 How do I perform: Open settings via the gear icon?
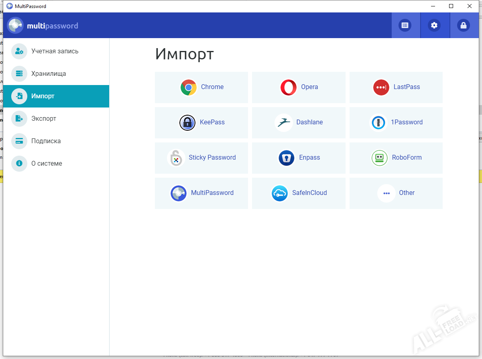coord(434,25)
